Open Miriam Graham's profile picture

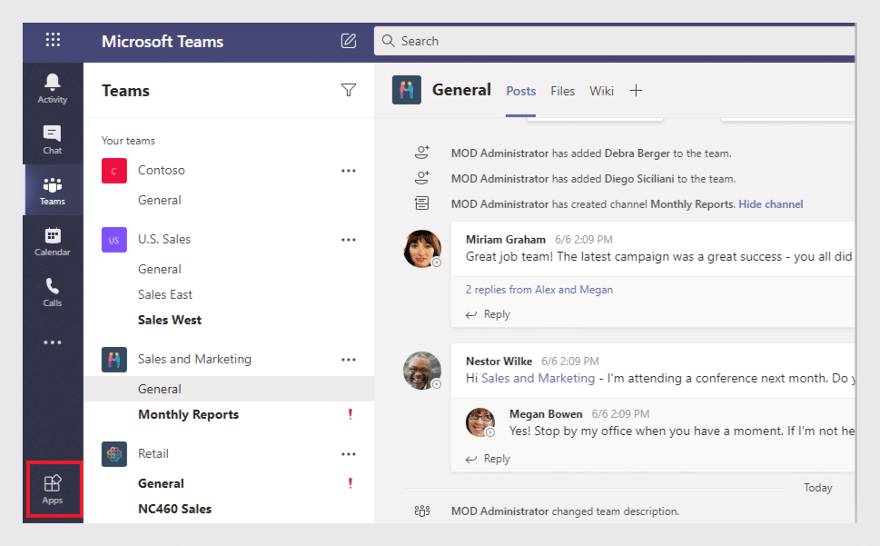tap(422, 249)
